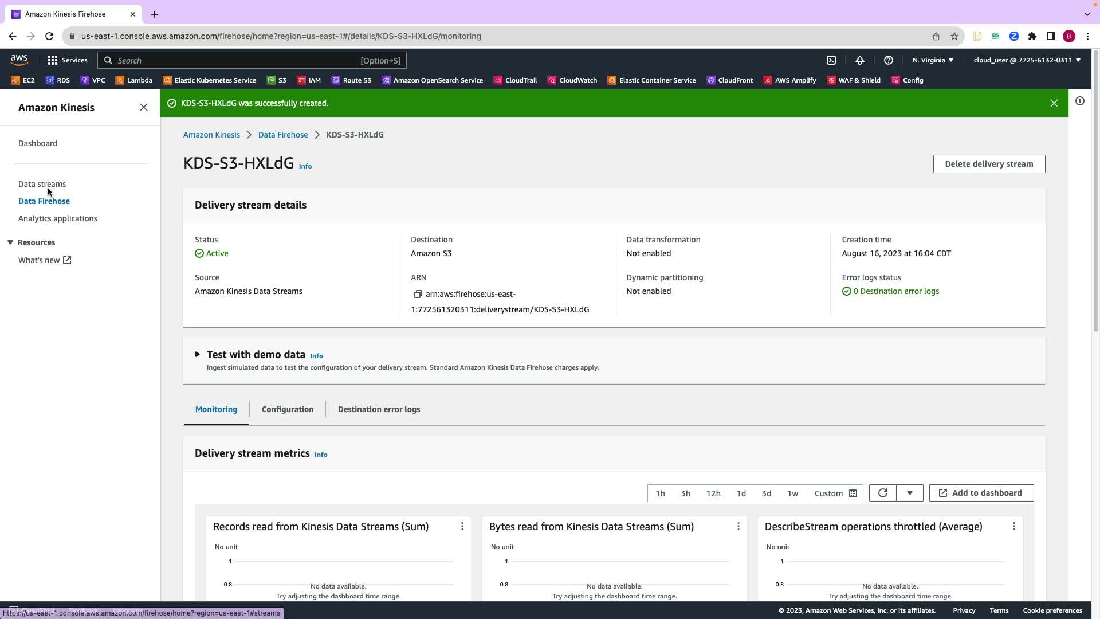The width and height of the screenshot is (1100, 619).
Task: Click Delete delivery stream button
Action: tap(988, 164)
